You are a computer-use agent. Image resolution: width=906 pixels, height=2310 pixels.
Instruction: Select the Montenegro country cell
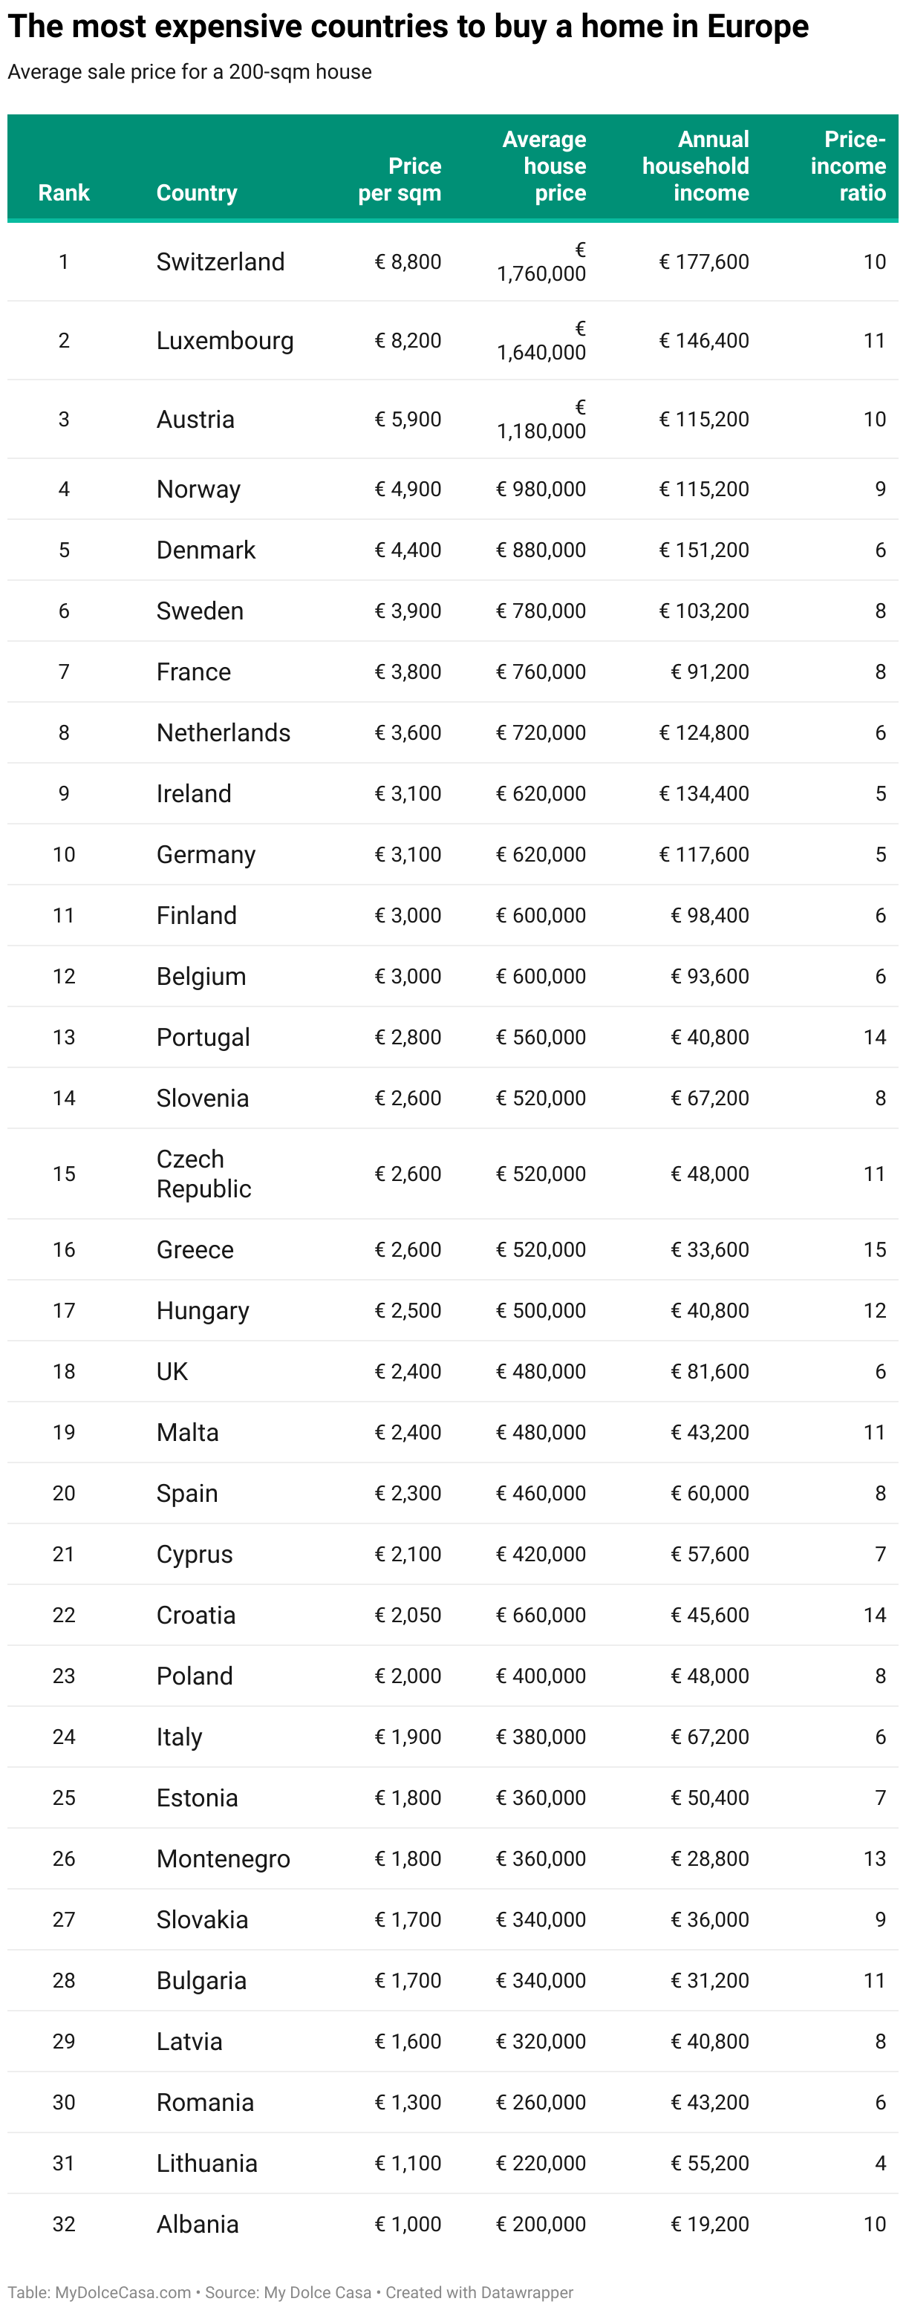pyautogui.click(x=223, y=1858)
